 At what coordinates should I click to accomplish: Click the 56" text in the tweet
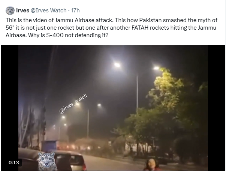point(9,27)
